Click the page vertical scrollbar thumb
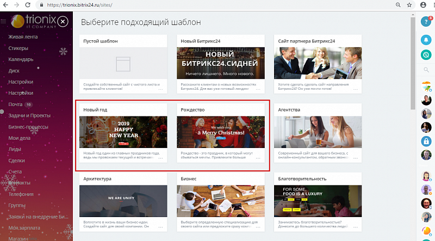This screenshot has height=241, width=435. [x=413, y=63]
